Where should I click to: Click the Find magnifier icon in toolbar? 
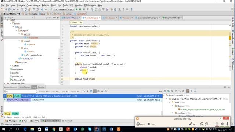tap(34, 10)
